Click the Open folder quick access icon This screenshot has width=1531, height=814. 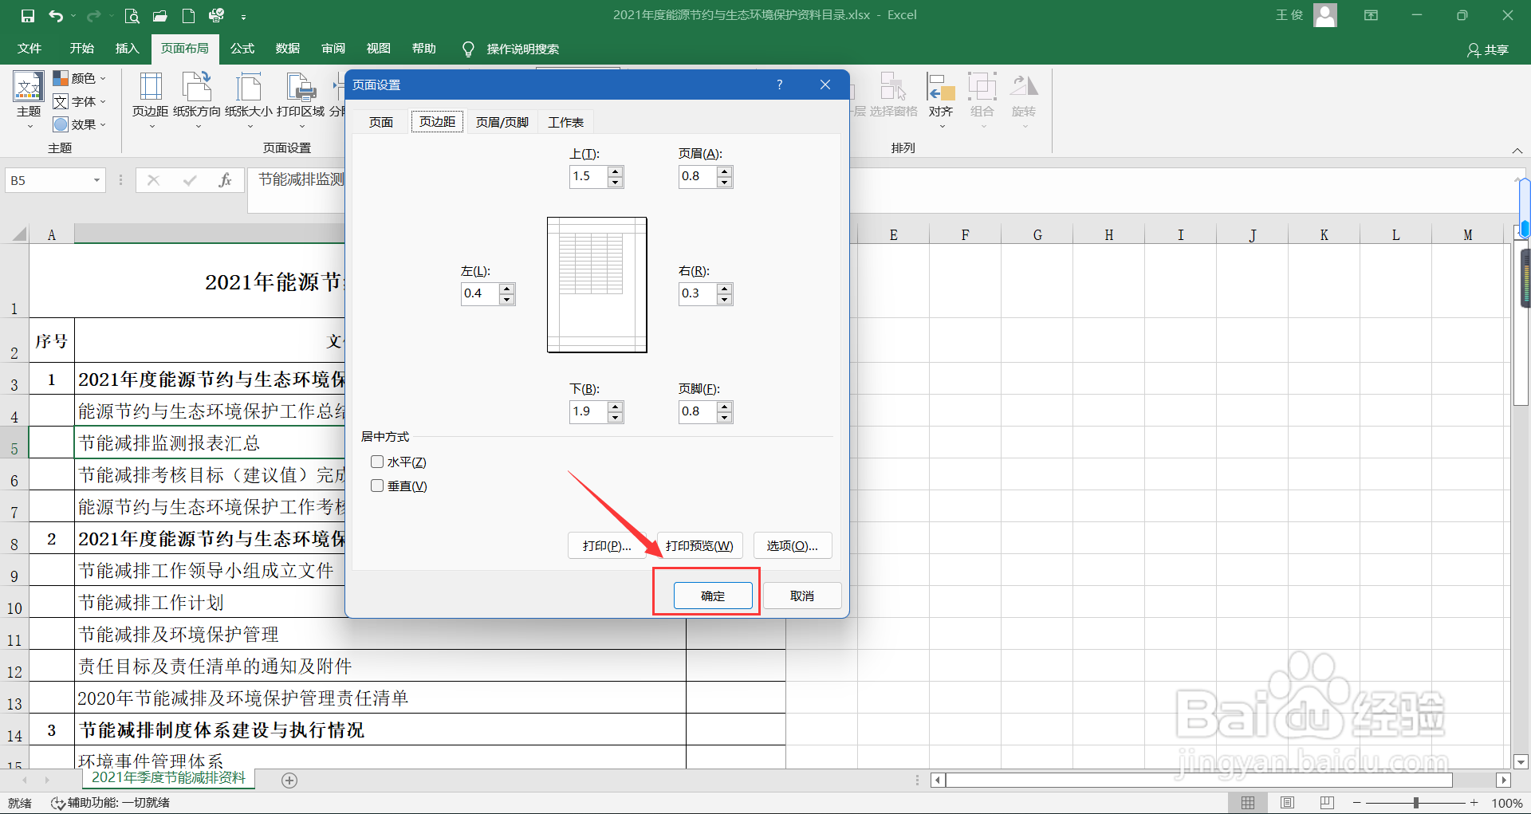(160, 16)
